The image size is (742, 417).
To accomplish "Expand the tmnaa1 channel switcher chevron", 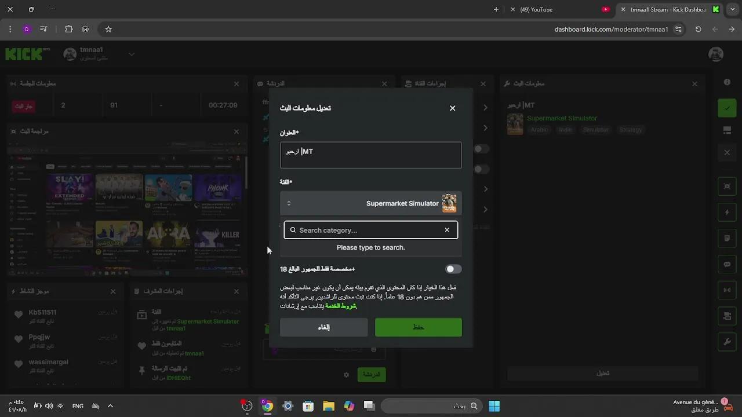I will [132, 54].
